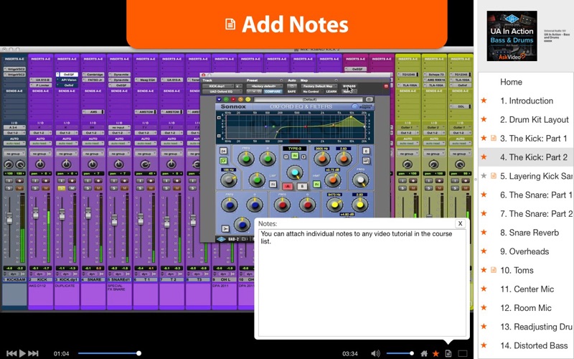This screenshot has width=574, height=359.
Task: Toggle favorite star for 1. Introduction
Action: click(484, 101)
